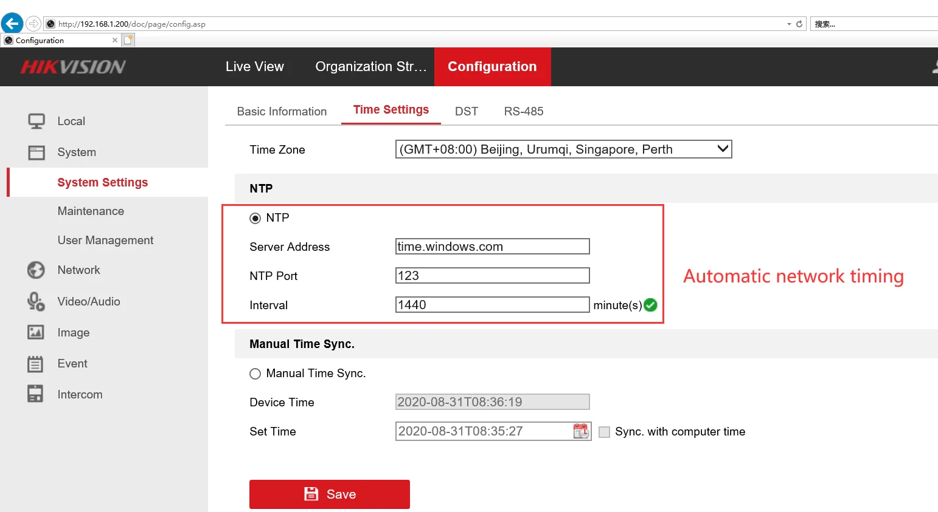Switch to Live View tab

click(255, 67)
